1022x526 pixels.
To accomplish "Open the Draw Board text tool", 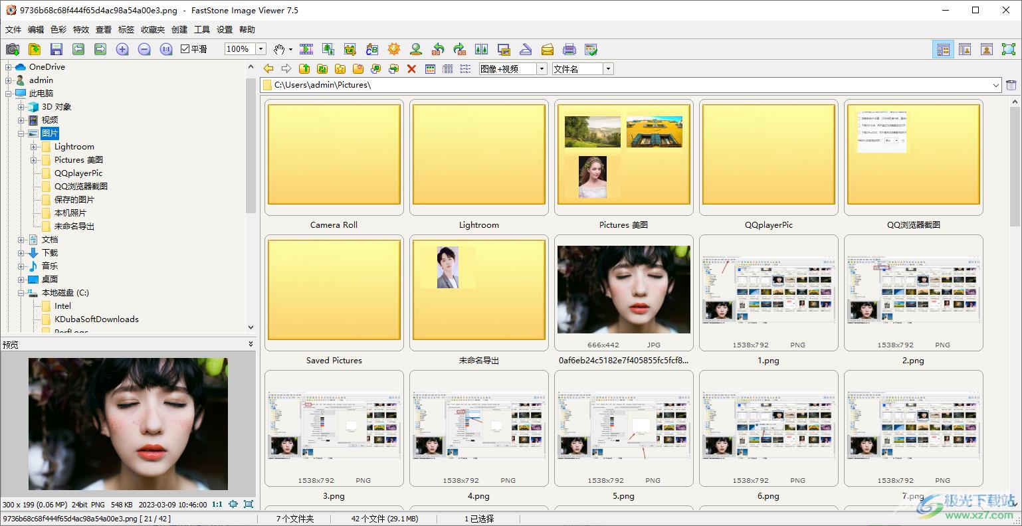I will click(372, 49).
